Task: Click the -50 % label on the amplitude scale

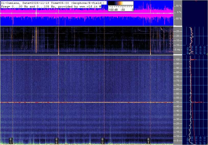Action: pyautogui.click(x=179, y=19)
